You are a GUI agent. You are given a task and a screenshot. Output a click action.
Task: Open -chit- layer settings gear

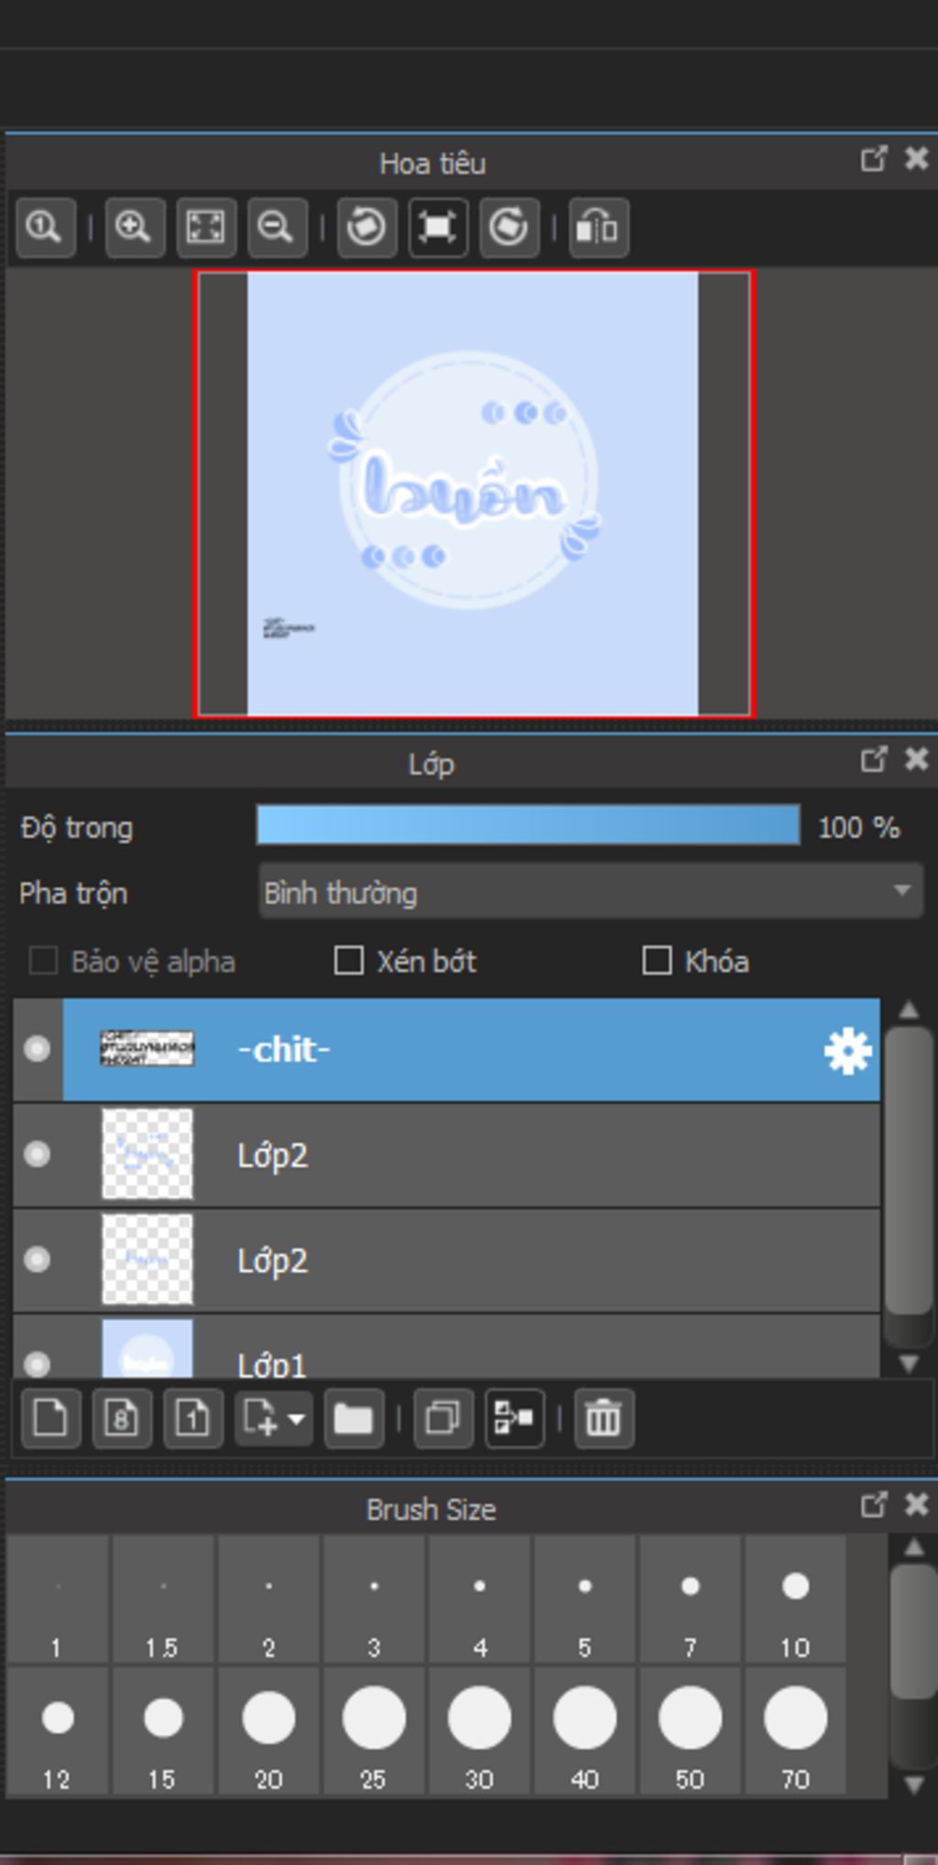tap(848, 1050)
